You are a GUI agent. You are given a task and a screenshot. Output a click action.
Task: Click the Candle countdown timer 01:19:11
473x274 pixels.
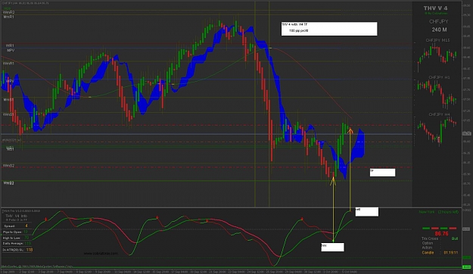tap(451, 253)
